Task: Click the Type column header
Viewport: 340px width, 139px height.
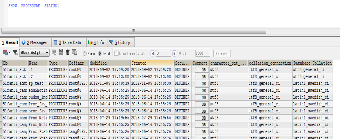Action: [x=58, y=63]
